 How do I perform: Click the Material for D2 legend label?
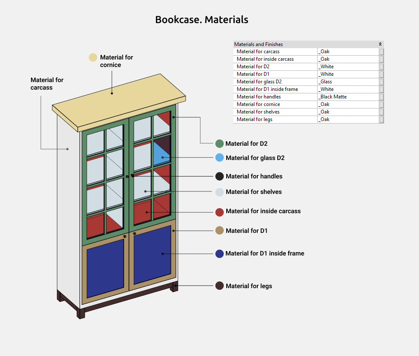click(246, 144)
